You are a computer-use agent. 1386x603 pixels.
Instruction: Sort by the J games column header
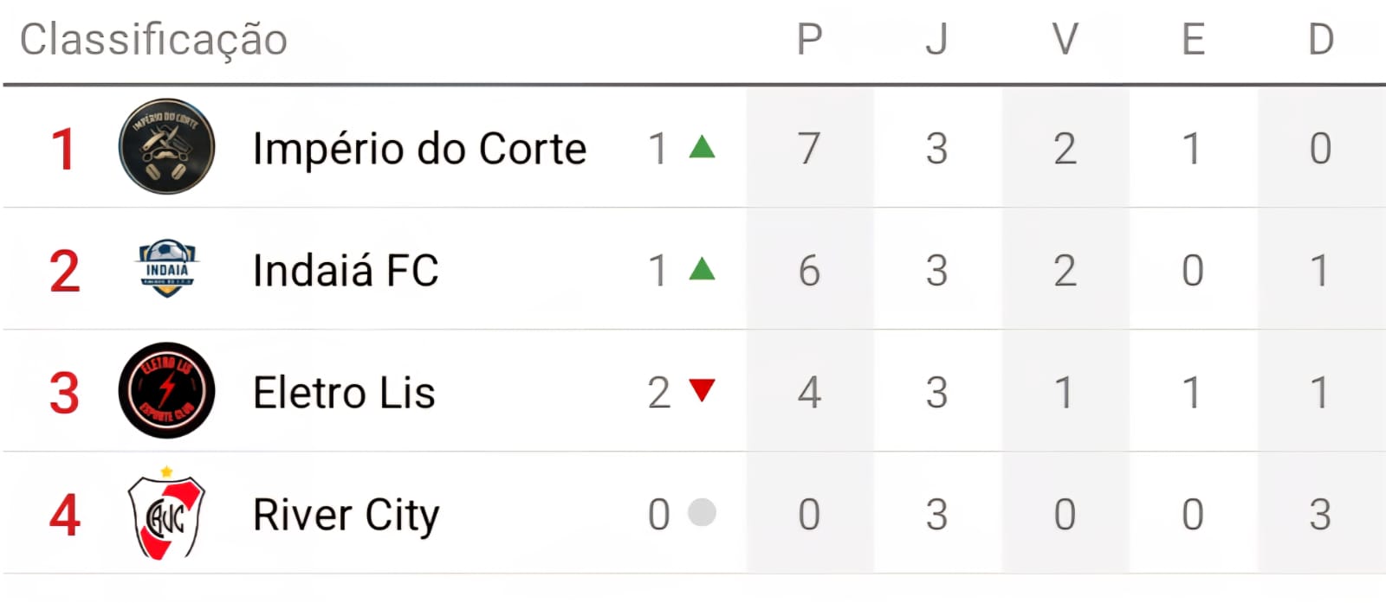click(x=936, y=40)
